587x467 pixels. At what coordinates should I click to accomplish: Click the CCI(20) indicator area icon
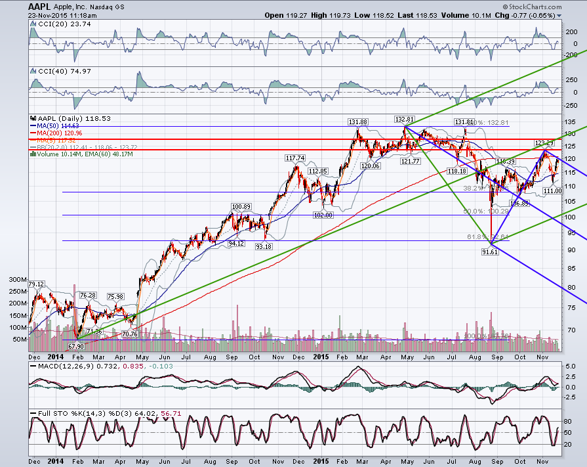point(33,24)
